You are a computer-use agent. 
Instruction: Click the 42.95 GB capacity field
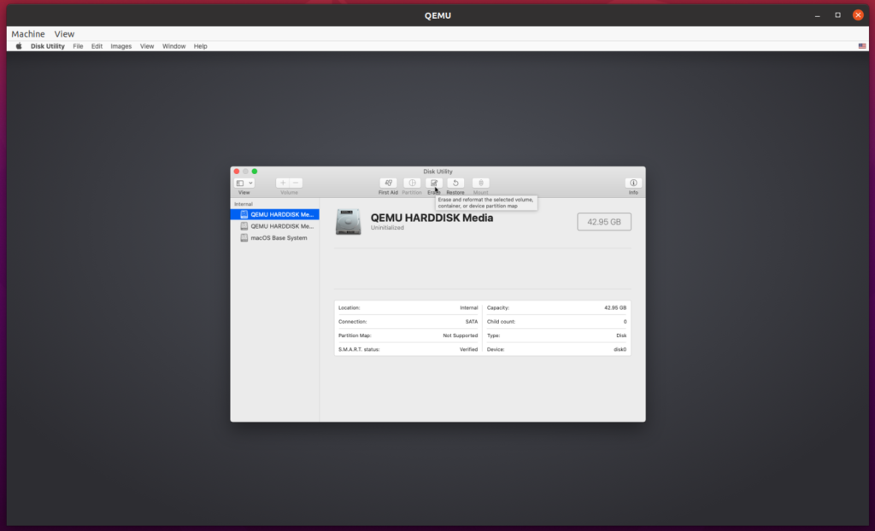604,221
